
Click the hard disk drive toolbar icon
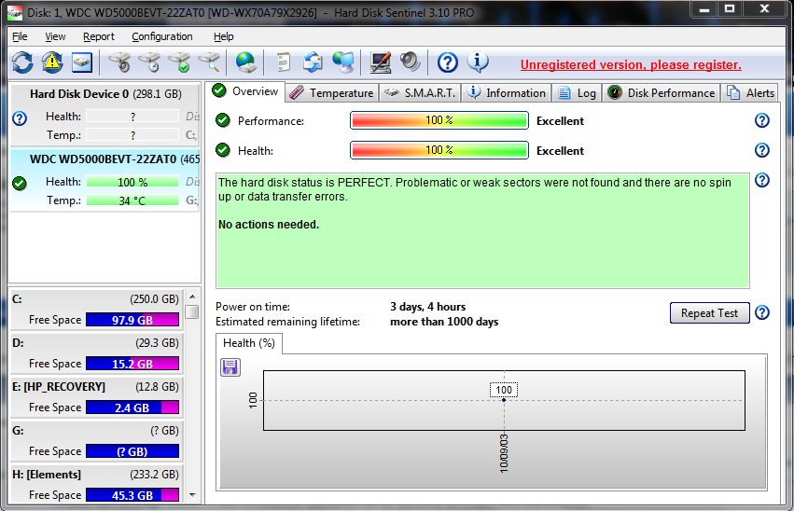(x=81, y=62)
